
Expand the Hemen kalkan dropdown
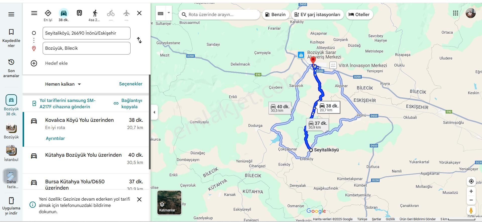[x=63, y=84]
